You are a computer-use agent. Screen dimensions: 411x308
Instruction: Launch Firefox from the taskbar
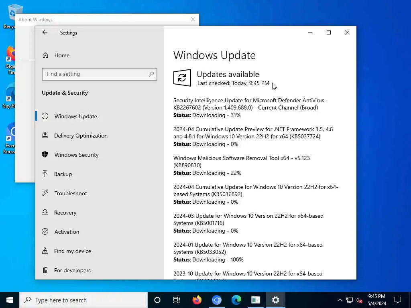pyautogui.click(x=197, y=300)
